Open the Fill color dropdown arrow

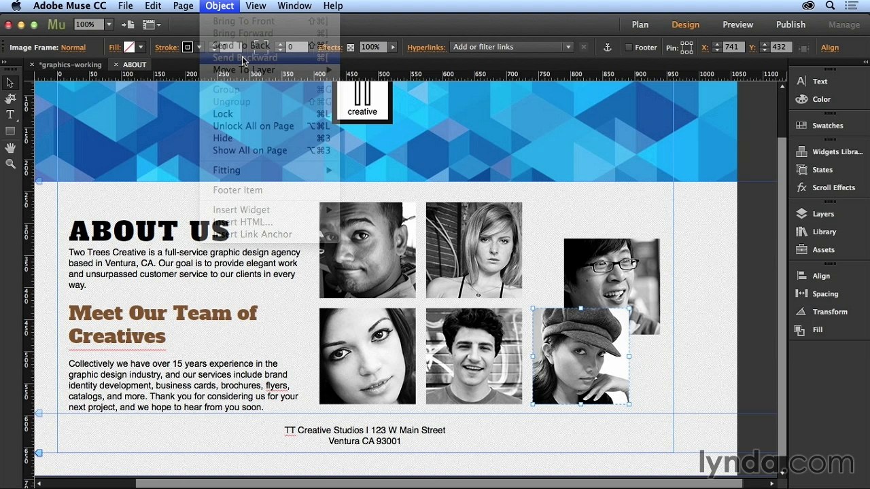tap(141, 48)
